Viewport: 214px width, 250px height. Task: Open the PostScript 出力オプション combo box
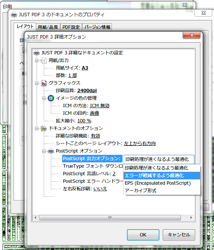159,159
